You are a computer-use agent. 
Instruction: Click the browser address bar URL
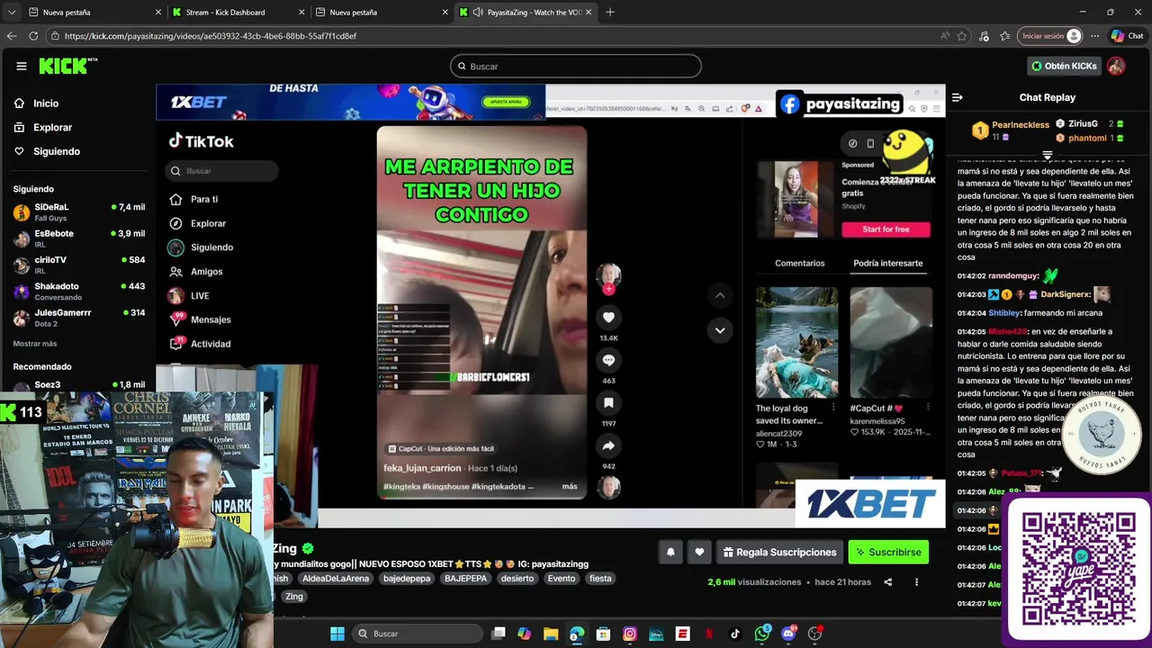pyautogui.click(x=211, y=36)
